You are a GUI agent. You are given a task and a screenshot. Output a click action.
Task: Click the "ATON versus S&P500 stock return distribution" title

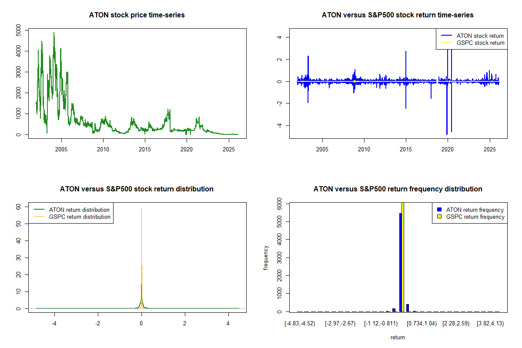pyautogui.click(x=137, y=189)
